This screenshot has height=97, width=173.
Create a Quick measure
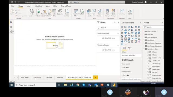pos(113,13)
